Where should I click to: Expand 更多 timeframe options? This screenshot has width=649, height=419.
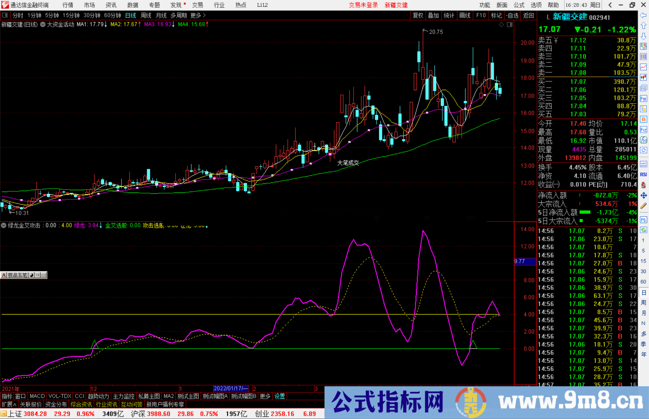click(x=198, y=15)
